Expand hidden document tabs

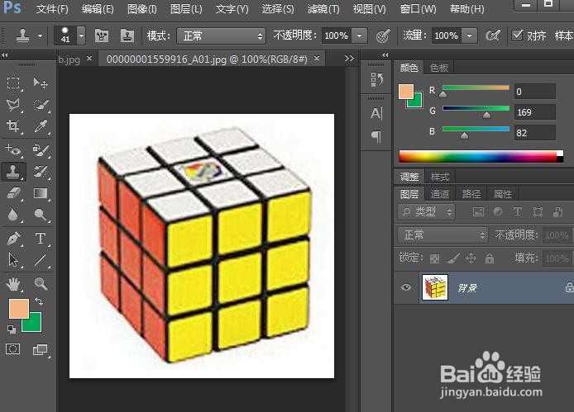(x=349, y=59)
